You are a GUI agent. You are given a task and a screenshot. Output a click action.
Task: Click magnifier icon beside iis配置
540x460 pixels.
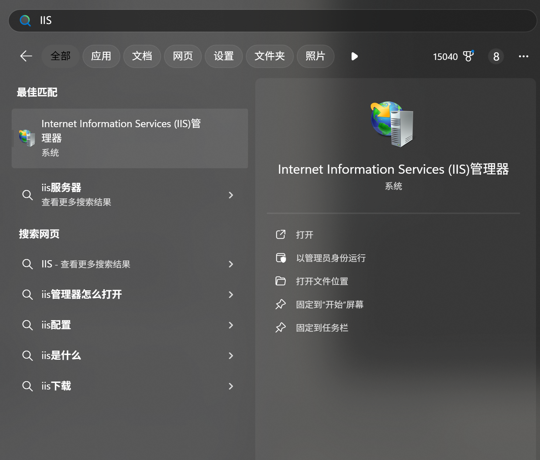click(28, 325)
